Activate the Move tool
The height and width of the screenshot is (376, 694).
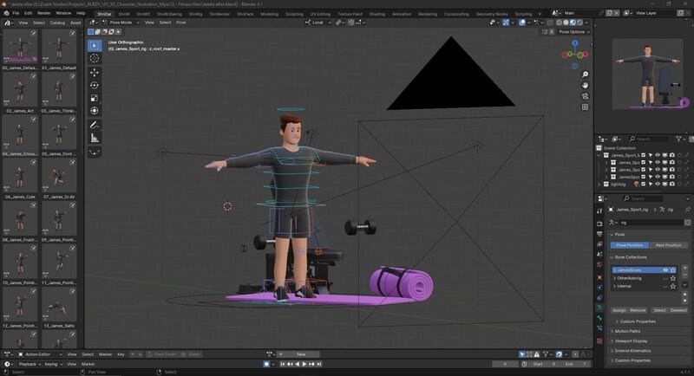(x=95, y=72)
